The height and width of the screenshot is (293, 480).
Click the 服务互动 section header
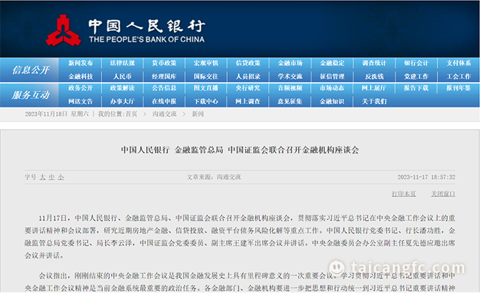pyautogui.click(x=31, y=95)
